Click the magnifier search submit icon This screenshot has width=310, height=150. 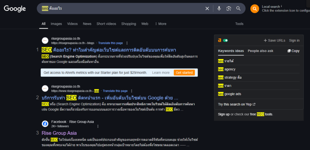[x=239, y=8]
